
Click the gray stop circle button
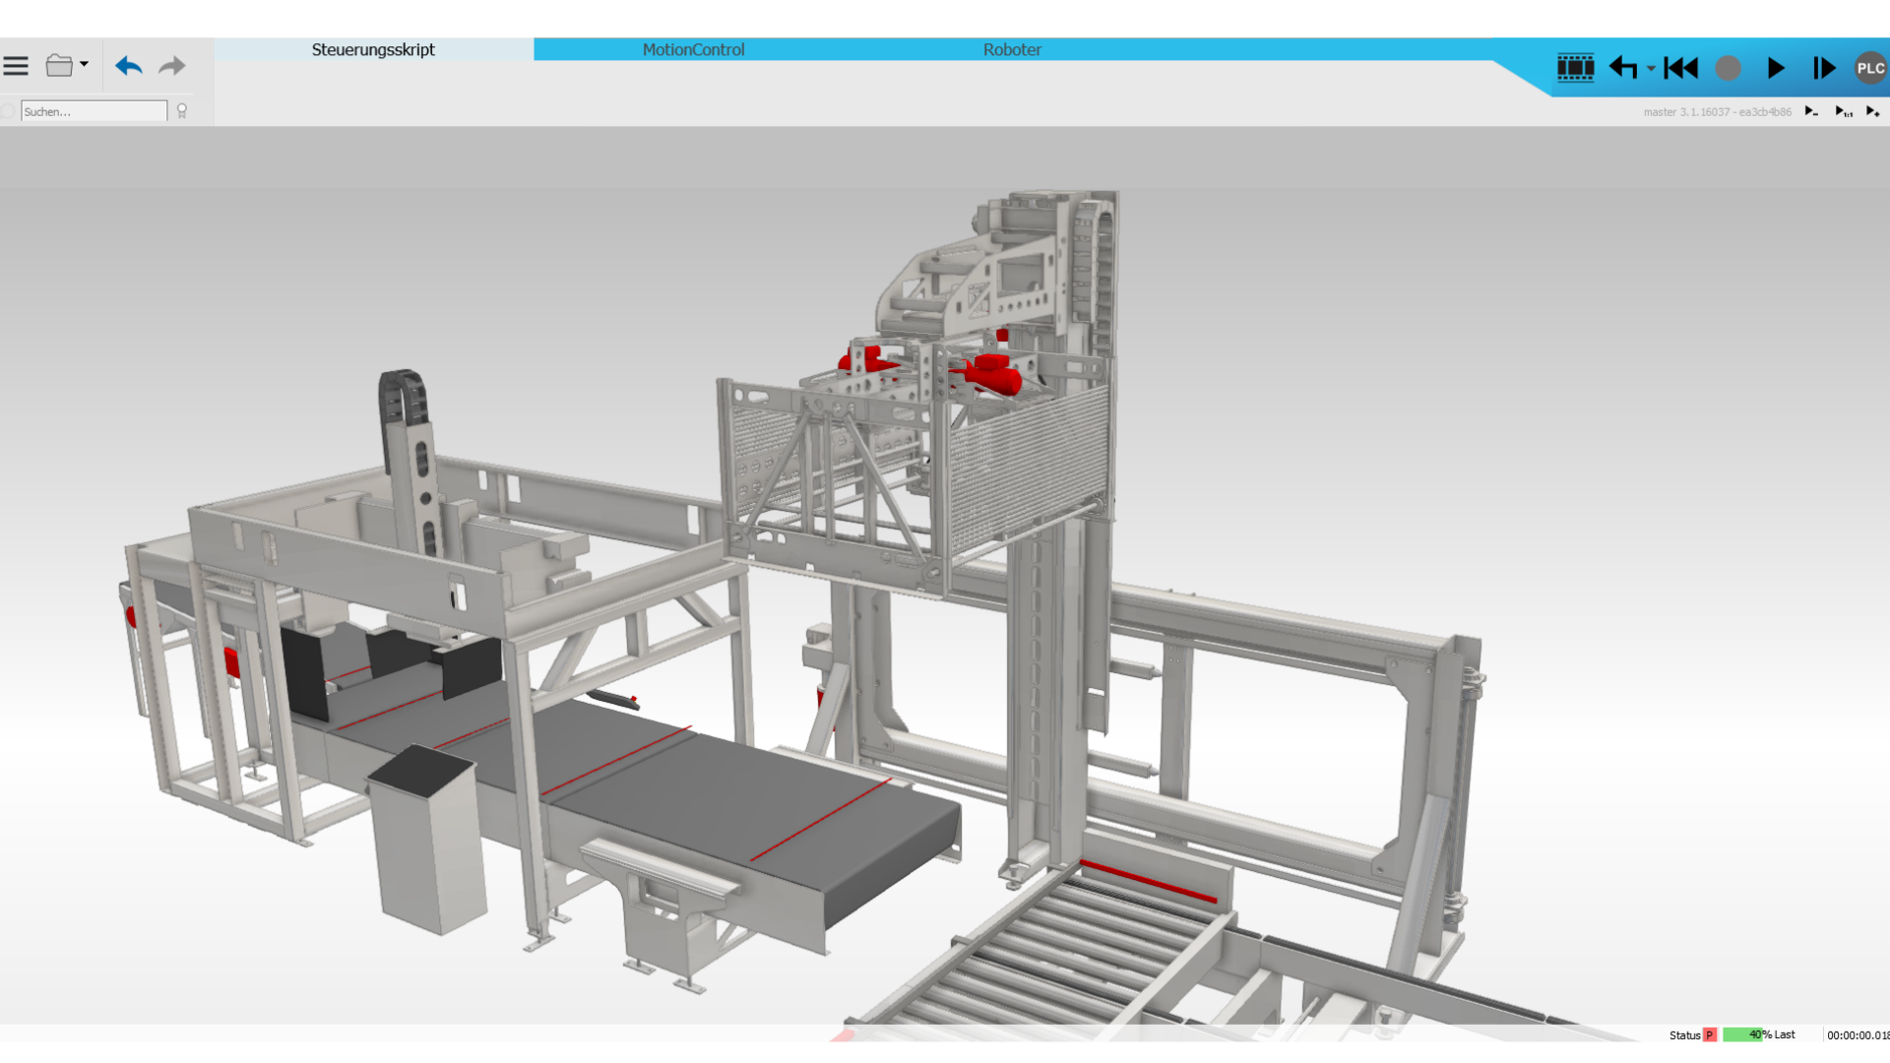(1729, 68)
